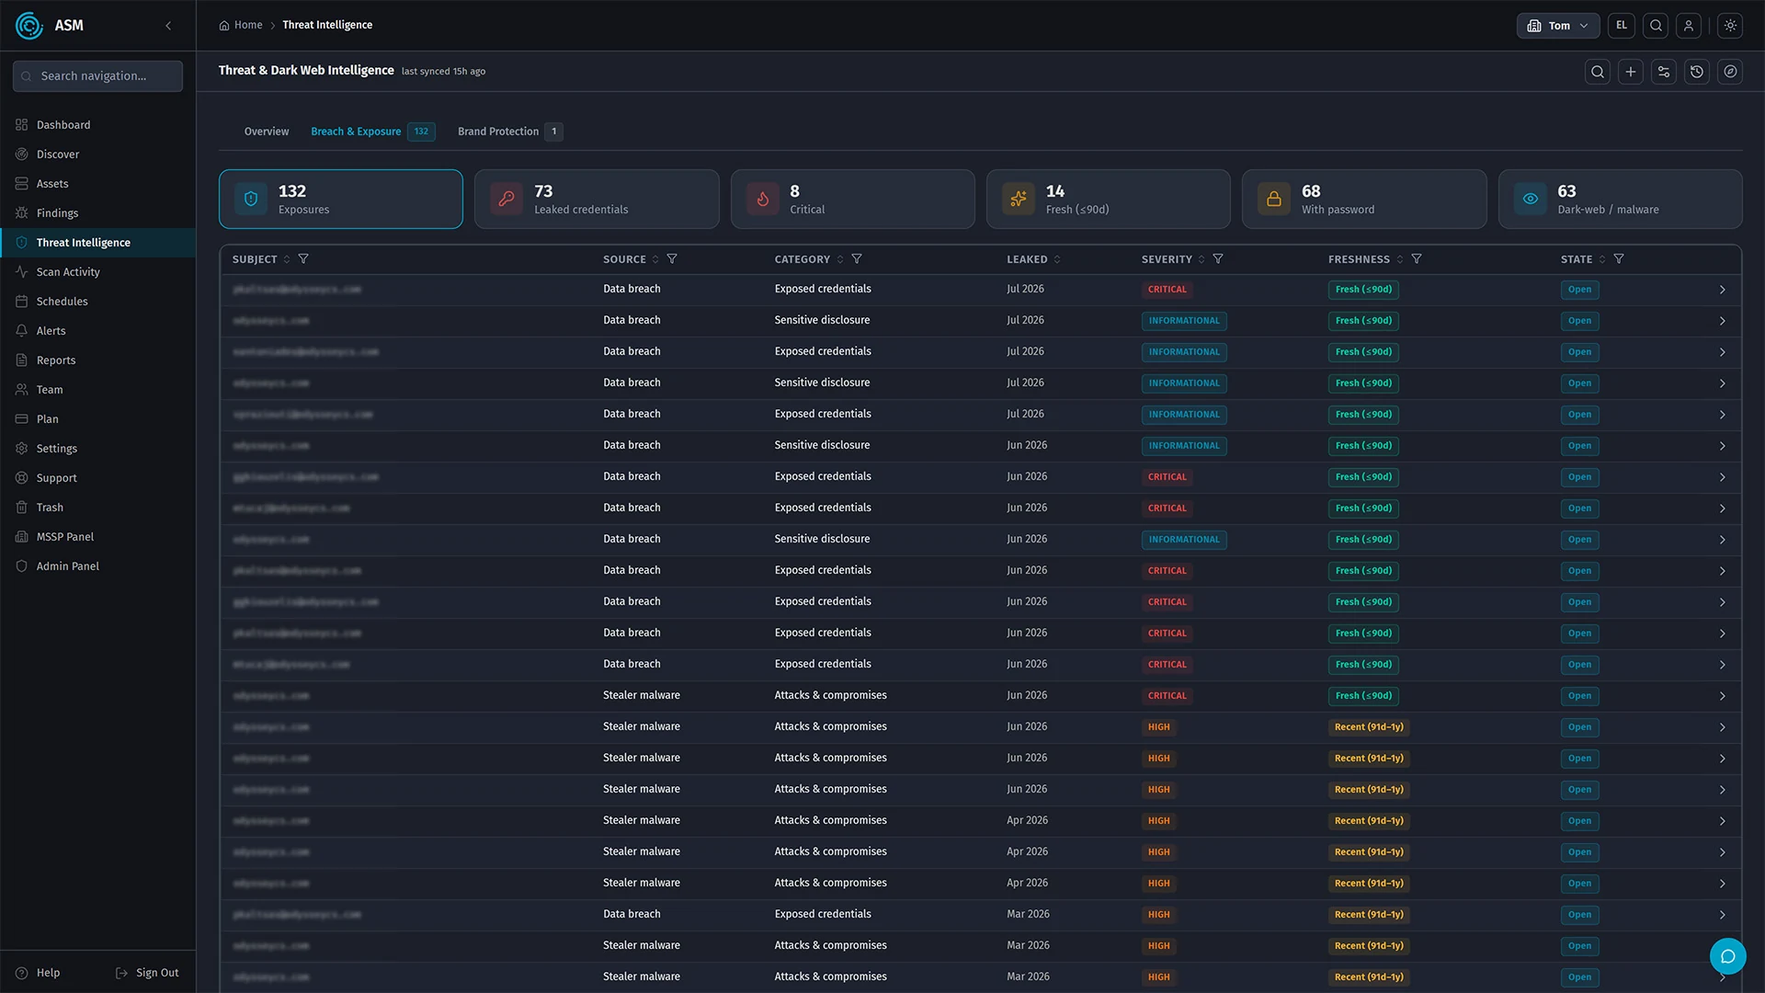Select the Breach & Exposure tab

(x=372, y=131)
